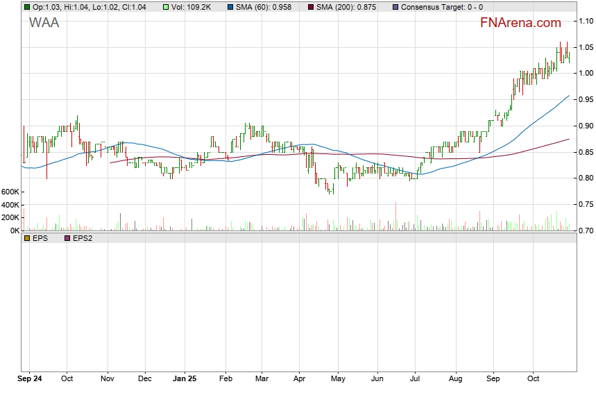Click the 600K volume axis label
This screenshot has width=596, height=393.
[x=10, y=192]
